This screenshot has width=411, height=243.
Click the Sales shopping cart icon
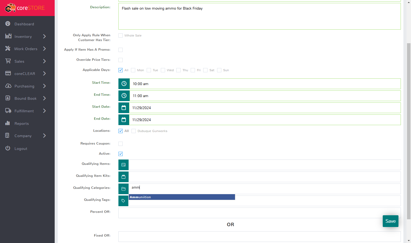8,61
